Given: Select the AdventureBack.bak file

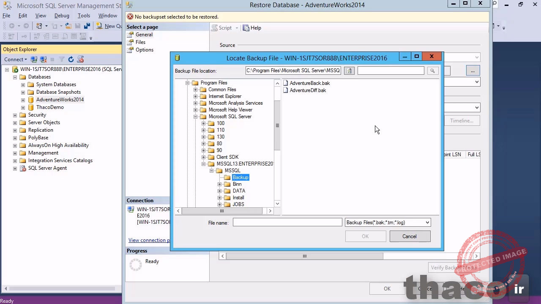Looking at the screenshot, I should (x=309, y=83).
